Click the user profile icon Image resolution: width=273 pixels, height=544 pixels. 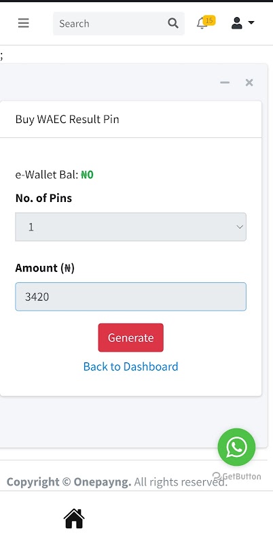(x=237, y=23)
